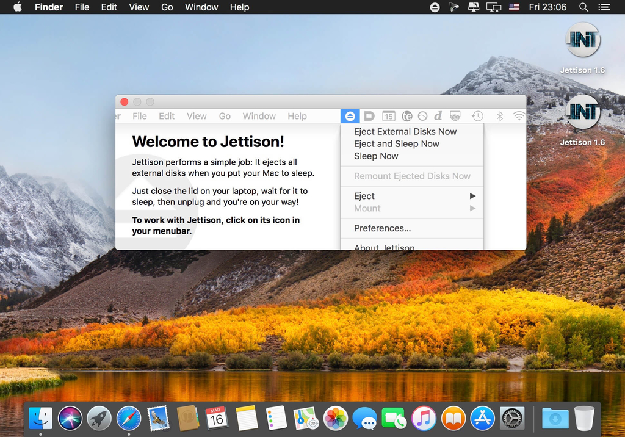Choose Eject and Sleep Now
This screenshot has width=625, height=437.
(397, 143)
